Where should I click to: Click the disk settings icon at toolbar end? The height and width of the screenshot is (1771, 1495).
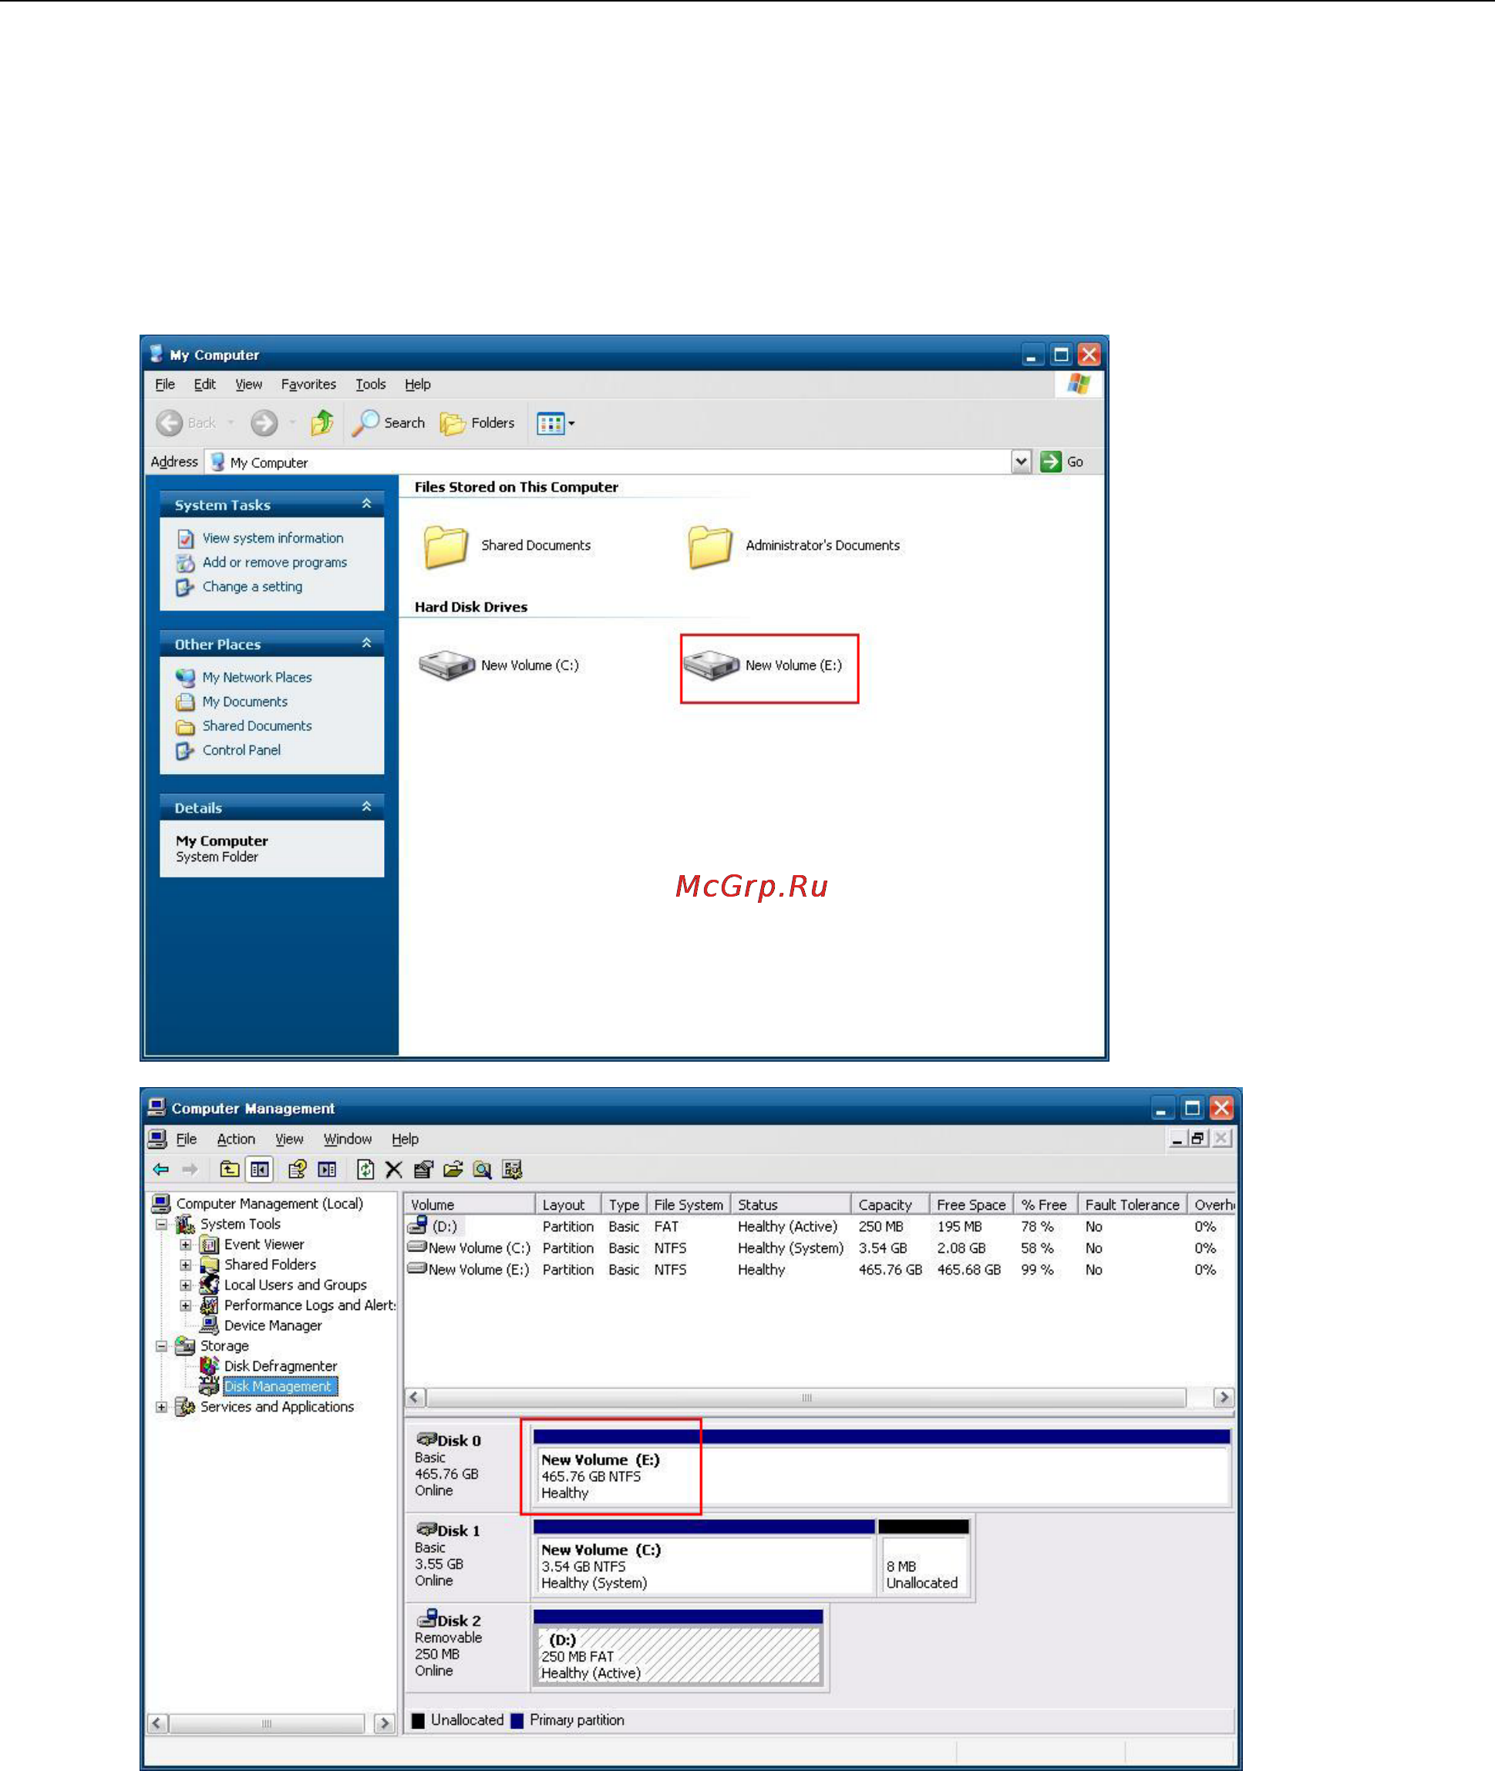512,1170
